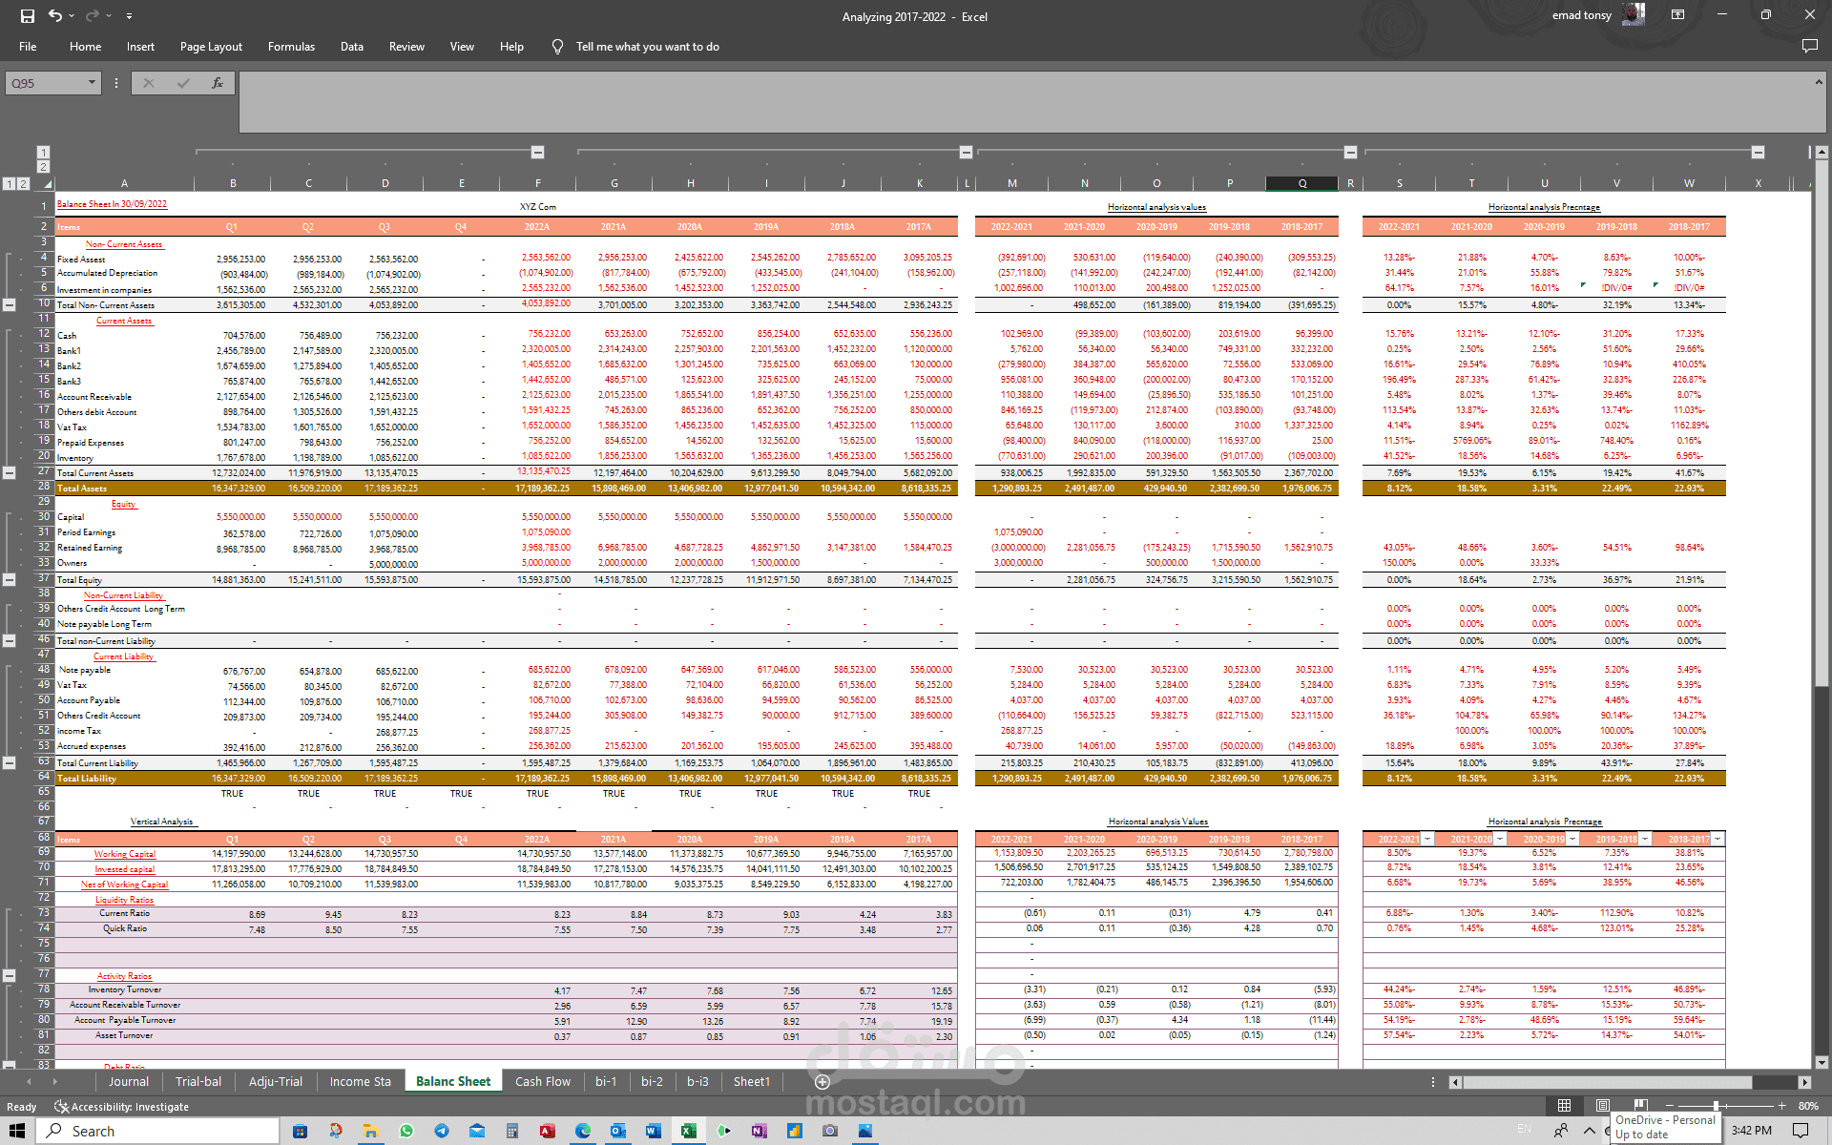This screenshot has height=1145, width=1832.
Task: Click the Select All corner triangle
Action: (x=47, y=183)
